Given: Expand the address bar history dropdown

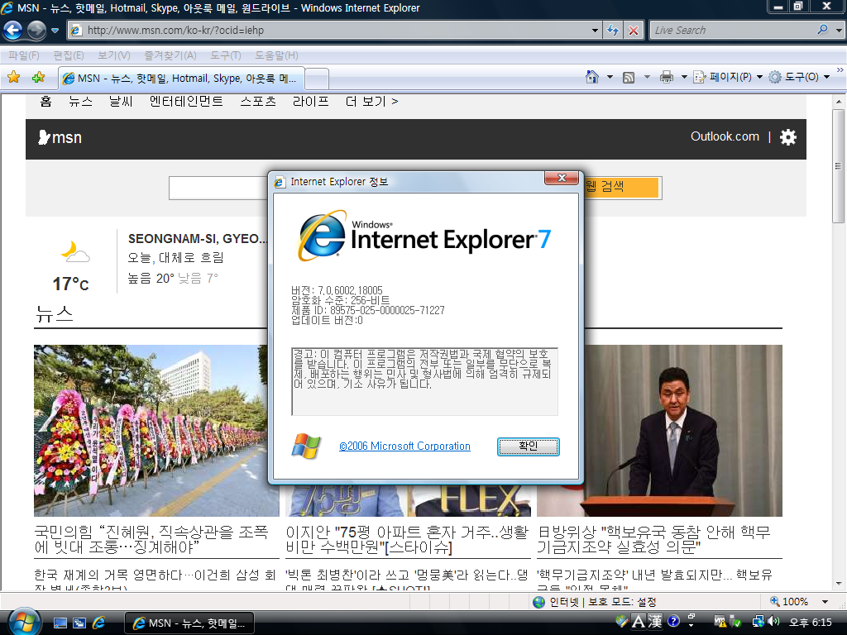Looking at the screenshot, I should (595, 31).
